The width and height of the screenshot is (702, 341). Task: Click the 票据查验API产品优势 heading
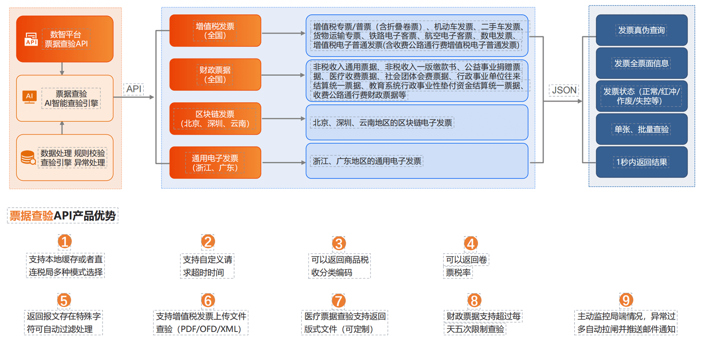click(x=63, y=216)
